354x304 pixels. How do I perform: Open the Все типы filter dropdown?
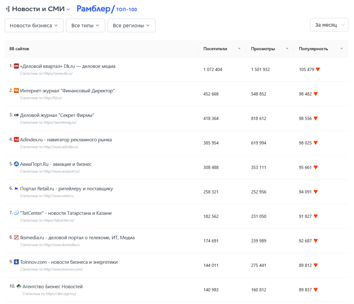tap(85, 25)
